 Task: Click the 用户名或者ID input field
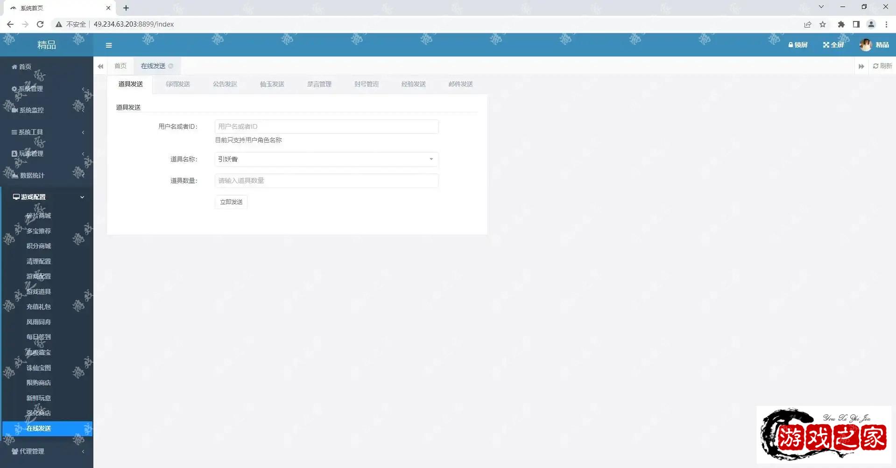(x=326, y=126)
